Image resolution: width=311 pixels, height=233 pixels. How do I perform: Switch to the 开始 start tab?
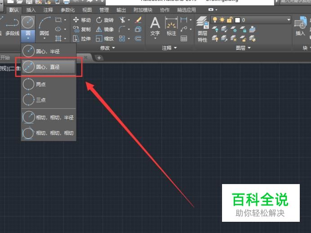click(5, 57)
